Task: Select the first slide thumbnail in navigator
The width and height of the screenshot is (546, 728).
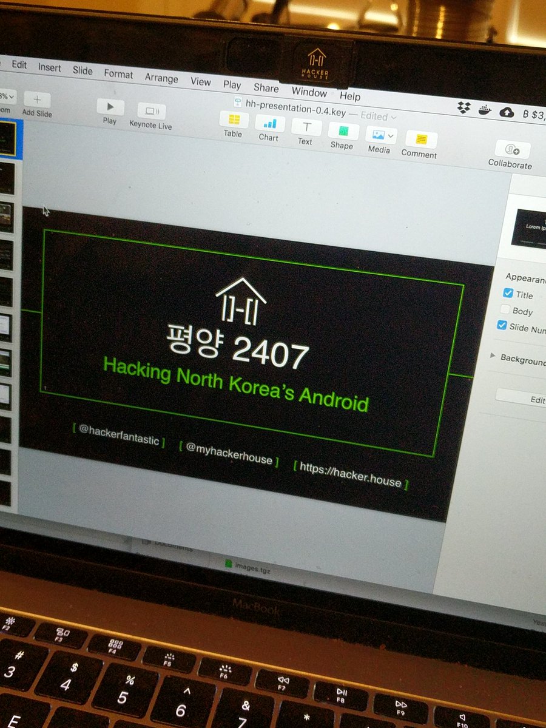Action: click(7, 138)
